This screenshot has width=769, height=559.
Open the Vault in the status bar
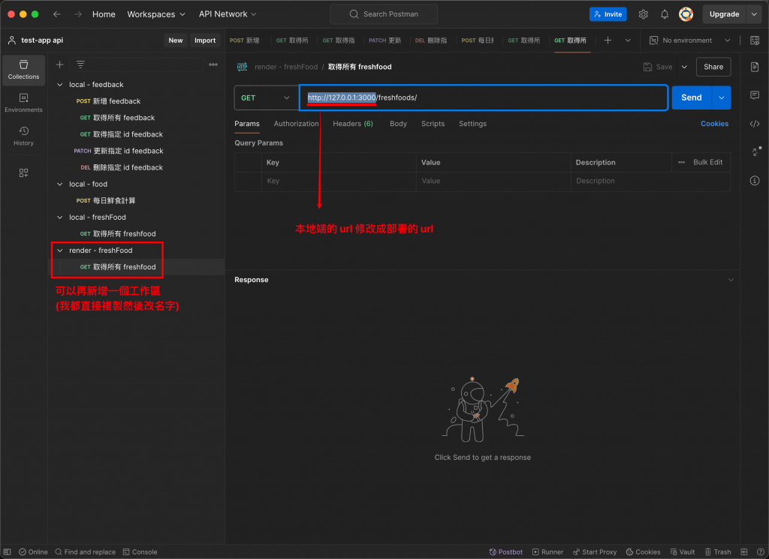coord(683,551)
